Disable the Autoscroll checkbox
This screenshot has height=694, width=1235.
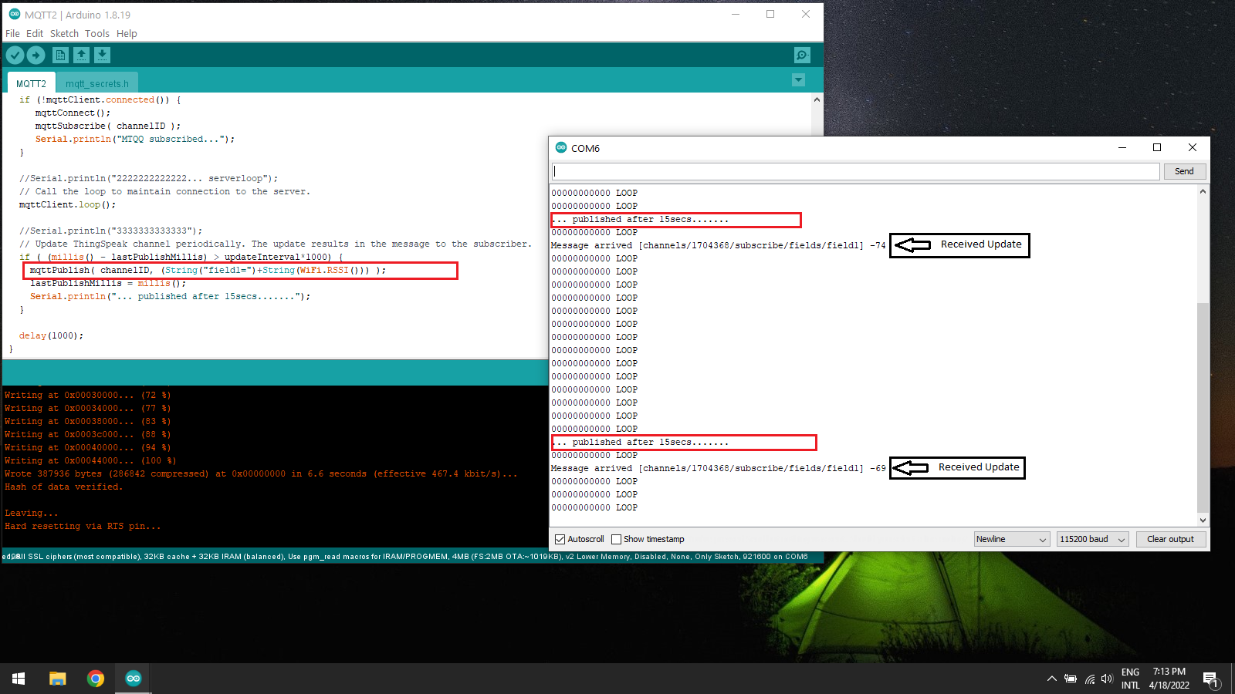[x=560, y=540]
